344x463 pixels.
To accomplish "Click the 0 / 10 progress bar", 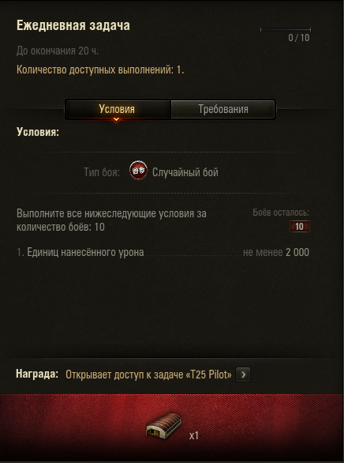I will click(286, 29).
